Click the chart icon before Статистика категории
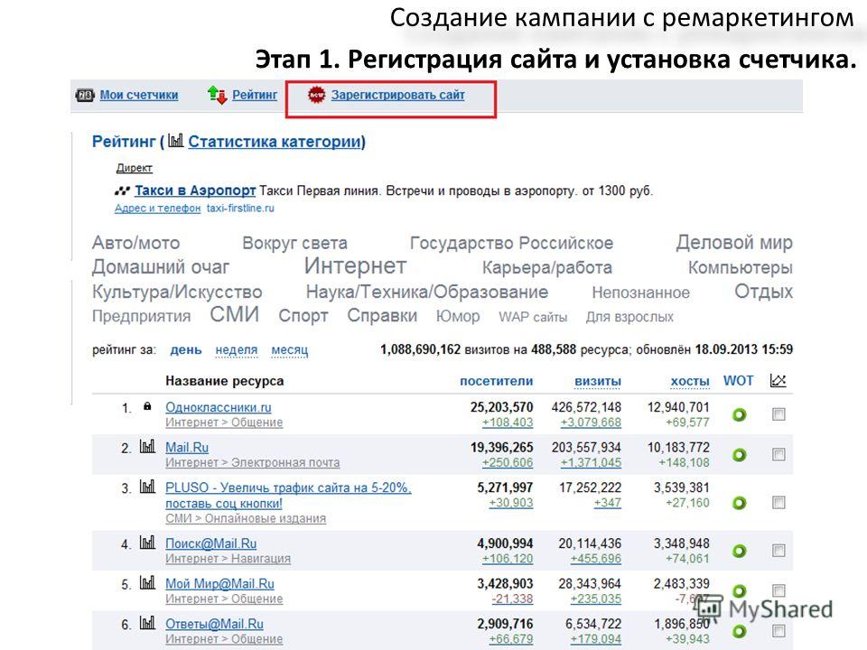 tap(175, 141)
